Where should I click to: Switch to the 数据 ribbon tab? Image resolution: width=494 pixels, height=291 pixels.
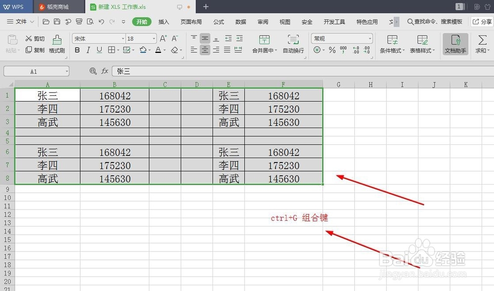point(240,22)
